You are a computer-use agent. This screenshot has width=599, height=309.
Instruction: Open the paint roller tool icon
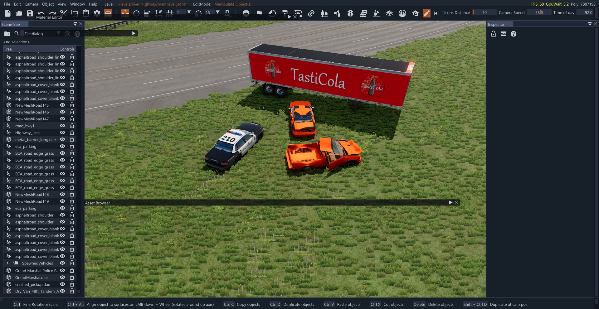(285, 13)
